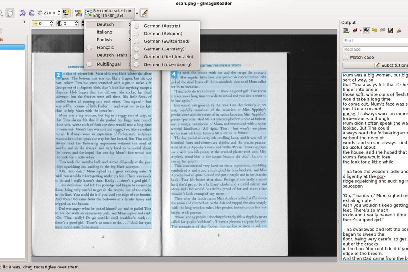The image size is (408, 272).
Task: Toggle the find and replace binoculars icon
Action: point(366,30)
